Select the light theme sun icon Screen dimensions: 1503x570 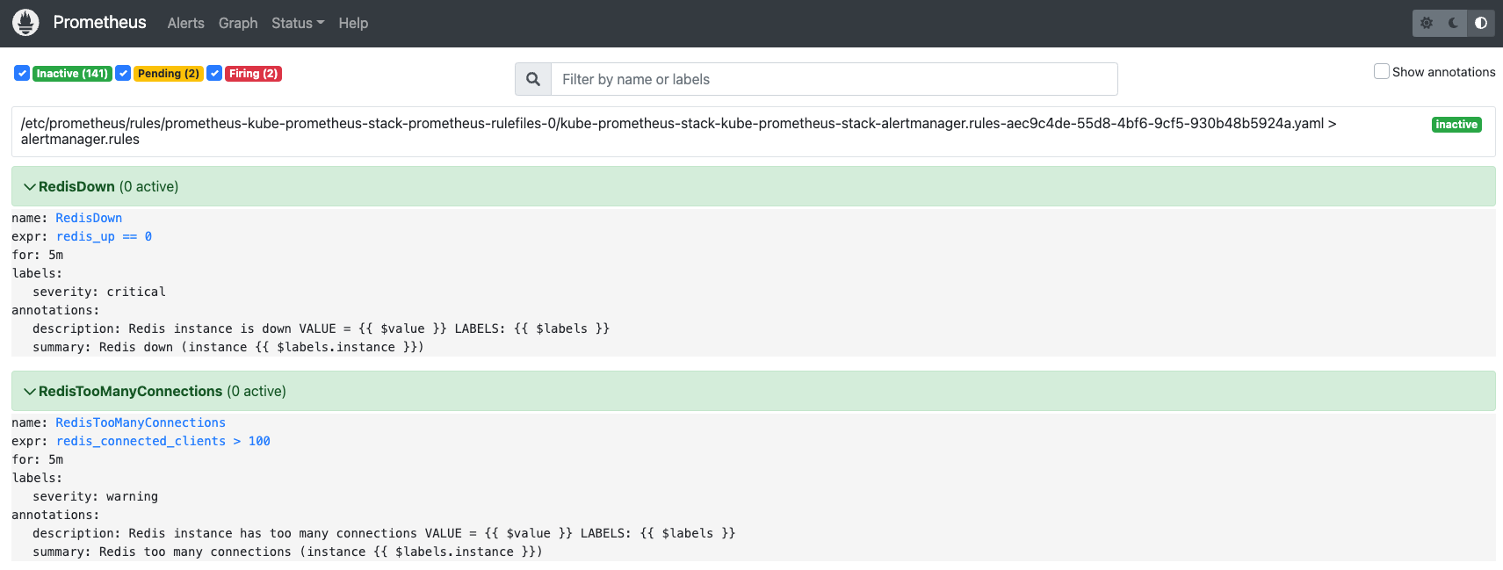click(x=1427, y=23)
